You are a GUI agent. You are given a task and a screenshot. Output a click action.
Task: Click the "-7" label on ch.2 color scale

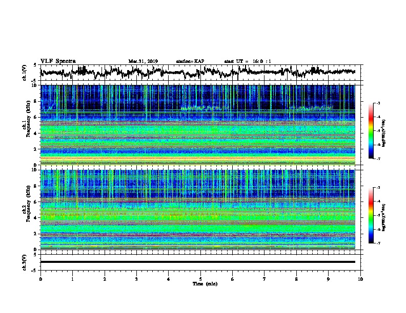click(378, 243)
